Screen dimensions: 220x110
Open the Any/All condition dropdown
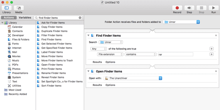click(x=99, y=49)
